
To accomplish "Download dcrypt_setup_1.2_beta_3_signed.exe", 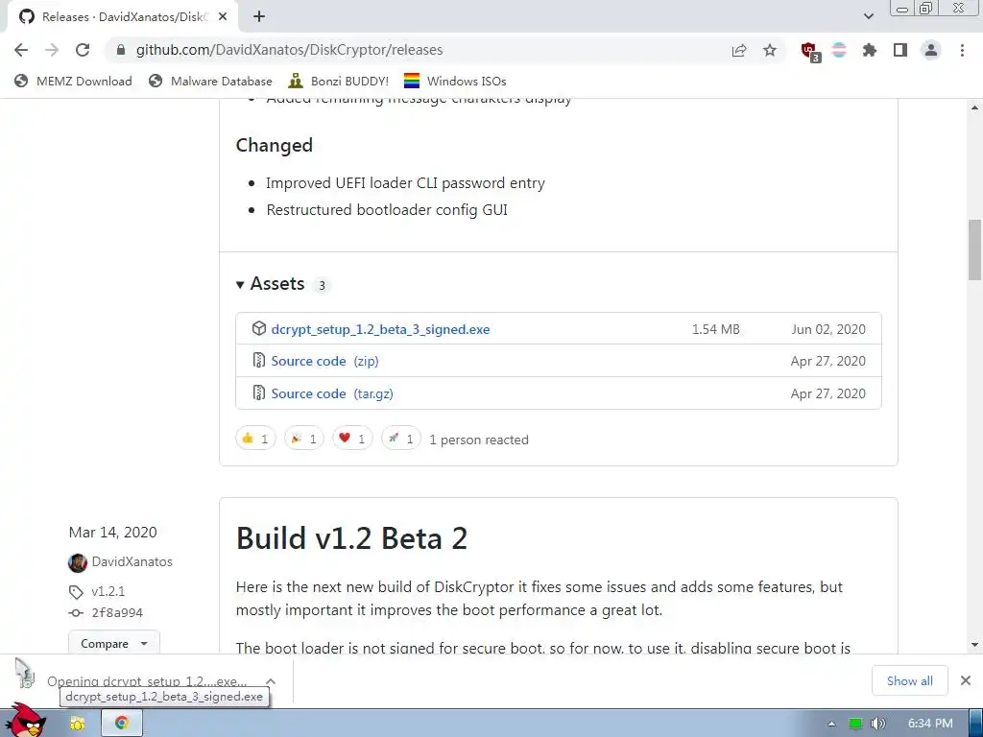I will coord(380,329).
